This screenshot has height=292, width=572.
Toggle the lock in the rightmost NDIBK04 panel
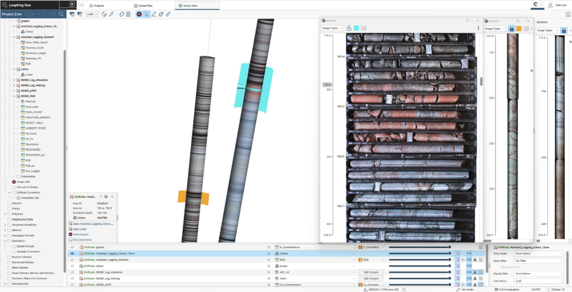564,30
